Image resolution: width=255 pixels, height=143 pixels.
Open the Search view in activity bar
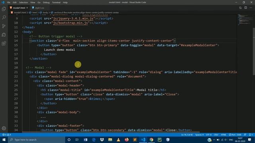pos(4,17)
